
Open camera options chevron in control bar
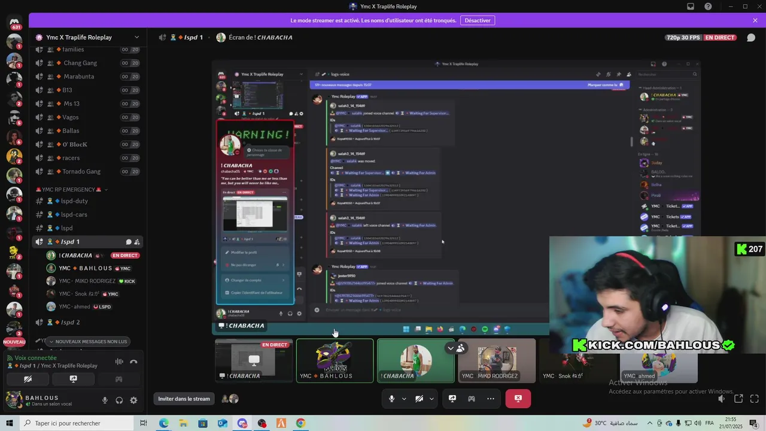[x=431, y=399]
